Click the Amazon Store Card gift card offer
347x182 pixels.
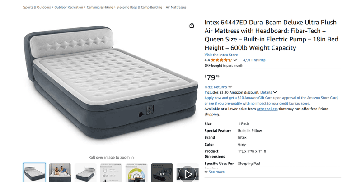point(271,100)
